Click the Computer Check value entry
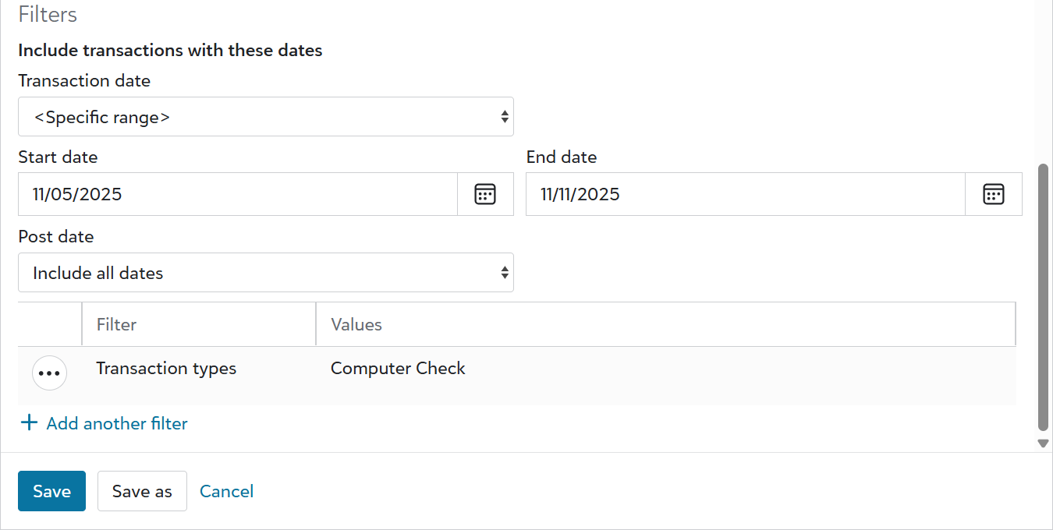Image resolution: width=1053 pixels, height=530 pixels. (x=398, y=368)
